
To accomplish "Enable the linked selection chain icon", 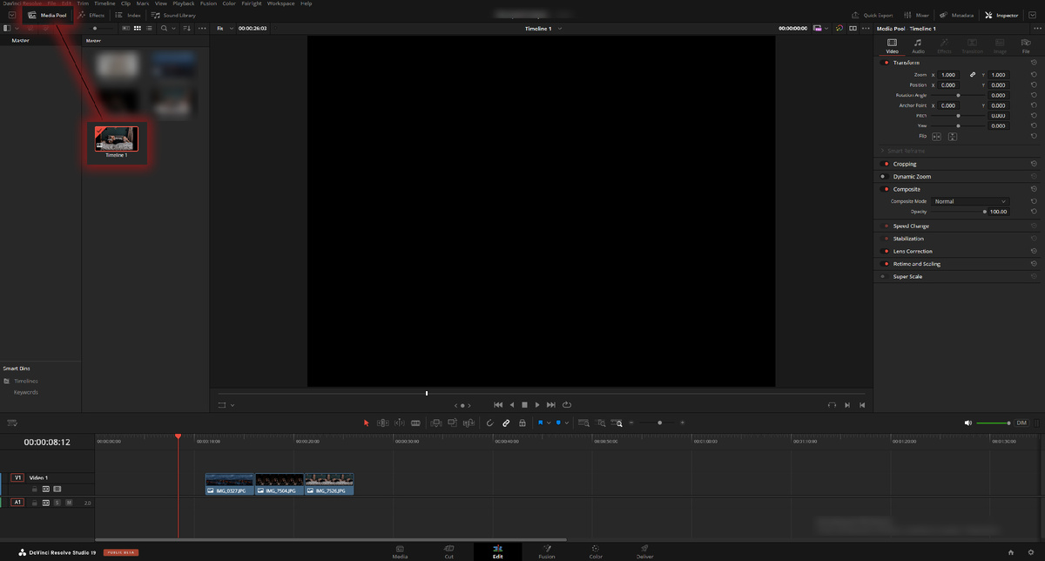I will click(507, 422).
